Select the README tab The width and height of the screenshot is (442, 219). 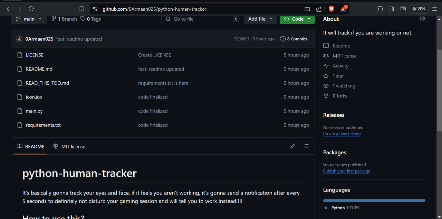point(31,146)
